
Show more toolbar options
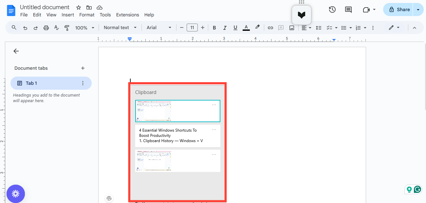point(373,28)
